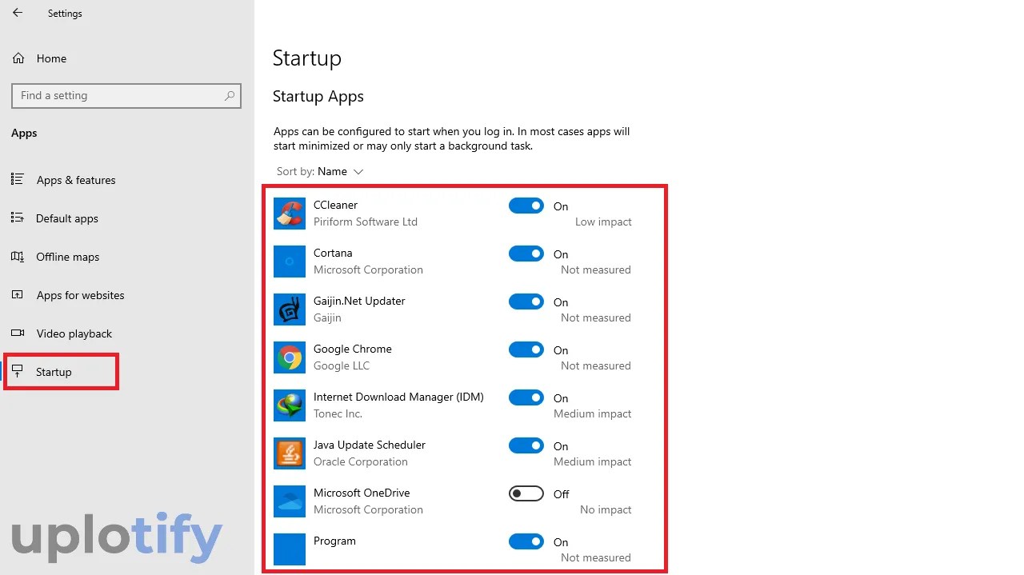1024x575 pixels.
Task: Click the Microsoft OneDrive name
Action: pyautogui.click(x=362, y=493)
